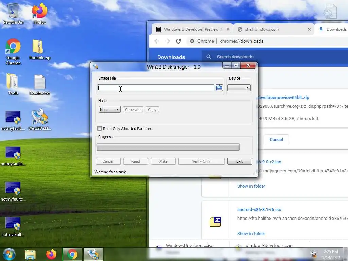348x261 pixels.
Task: Click Chrome's back arrow
Action: [x=157, y=41]
